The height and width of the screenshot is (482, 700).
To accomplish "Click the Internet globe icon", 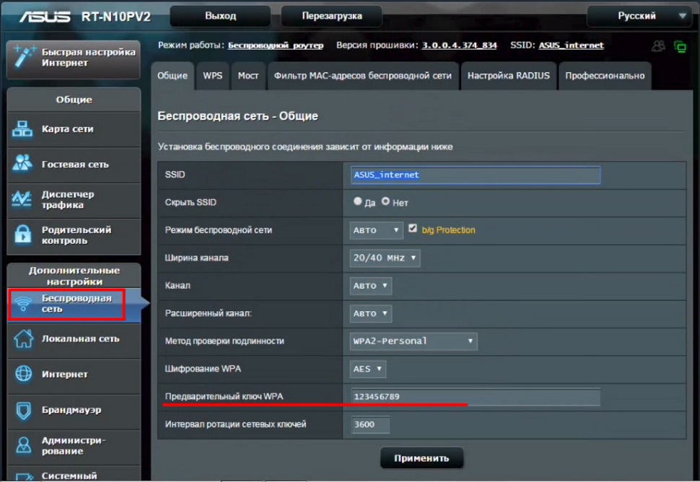I will (24, 374).
